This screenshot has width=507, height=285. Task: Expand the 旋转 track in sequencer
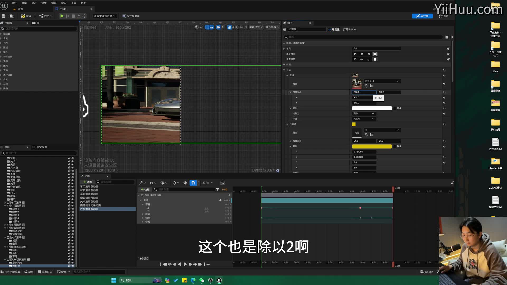coord(143,214)
